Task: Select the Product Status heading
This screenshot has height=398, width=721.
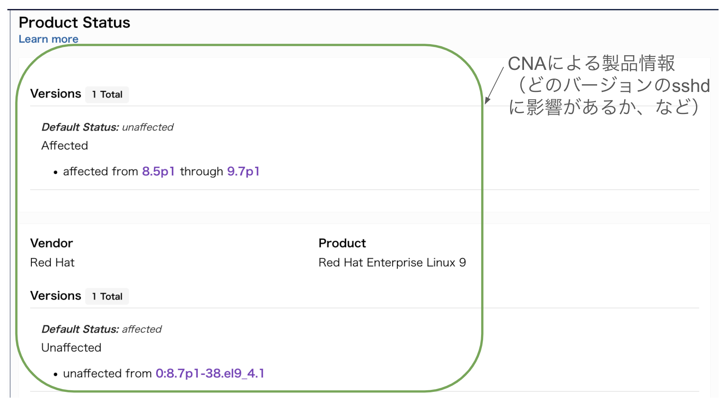Action: [74, 22]
